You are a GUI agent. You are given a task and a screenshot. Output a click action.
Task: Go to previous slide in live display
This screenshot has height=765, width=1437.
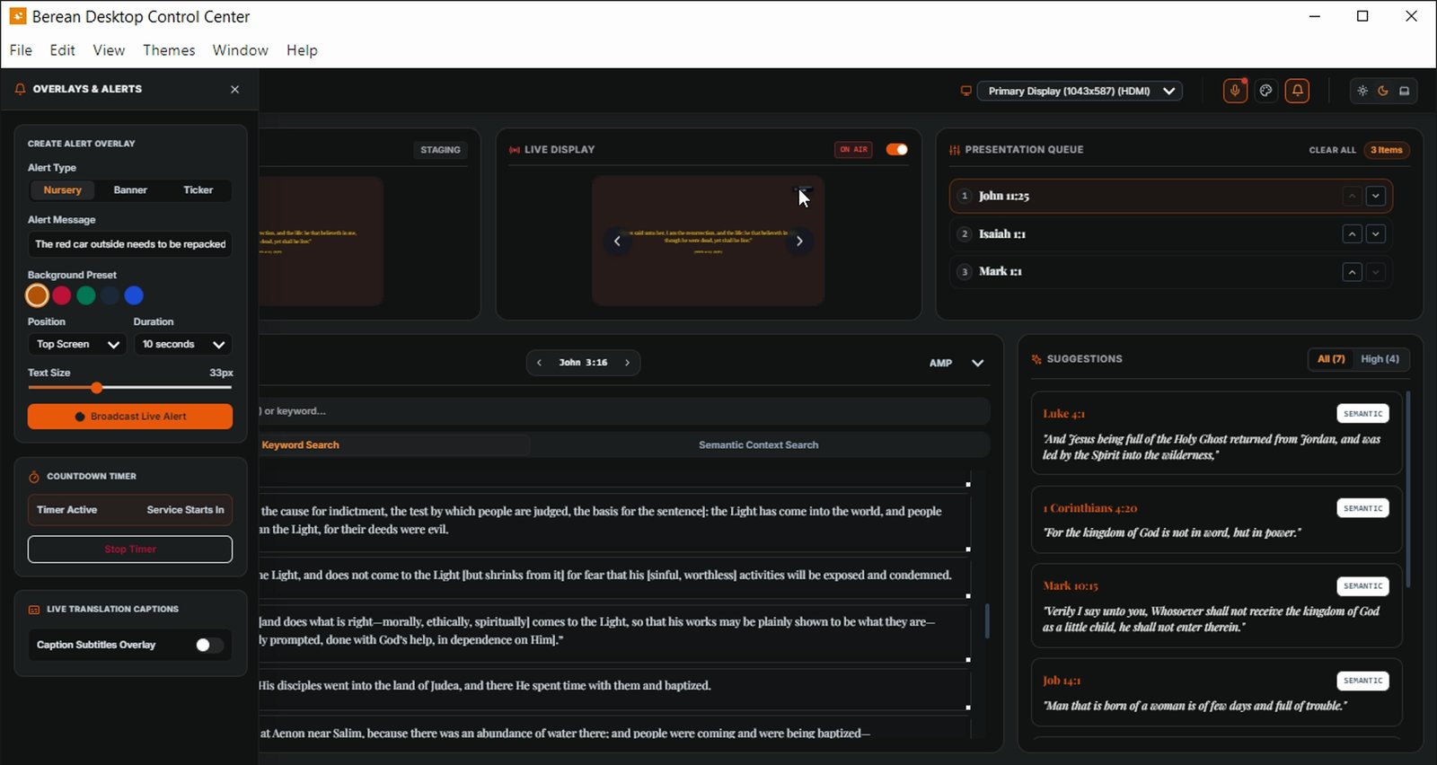(617, 241)
